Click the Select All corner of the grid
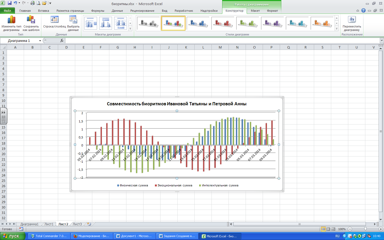 3,47
